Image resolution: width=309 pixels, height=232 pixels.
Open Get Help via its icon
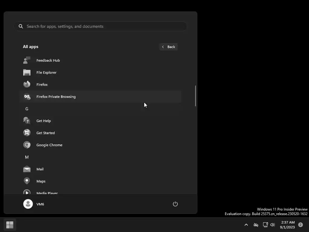click(x=27, y=121)
